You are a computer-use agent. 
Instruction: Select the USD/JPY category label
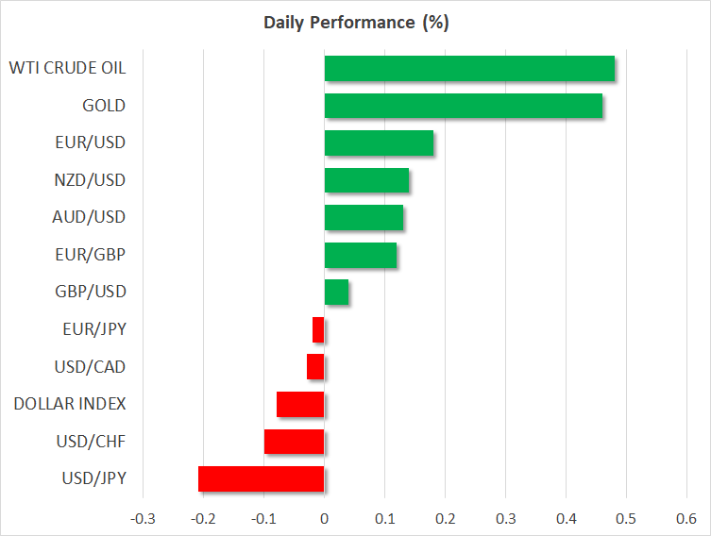coord(93,478)
